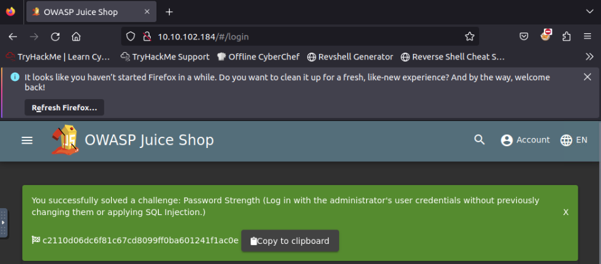601x264 pixels.
Task: Open the Juice Shop hamburger side menu
Action: pos(27,140)
